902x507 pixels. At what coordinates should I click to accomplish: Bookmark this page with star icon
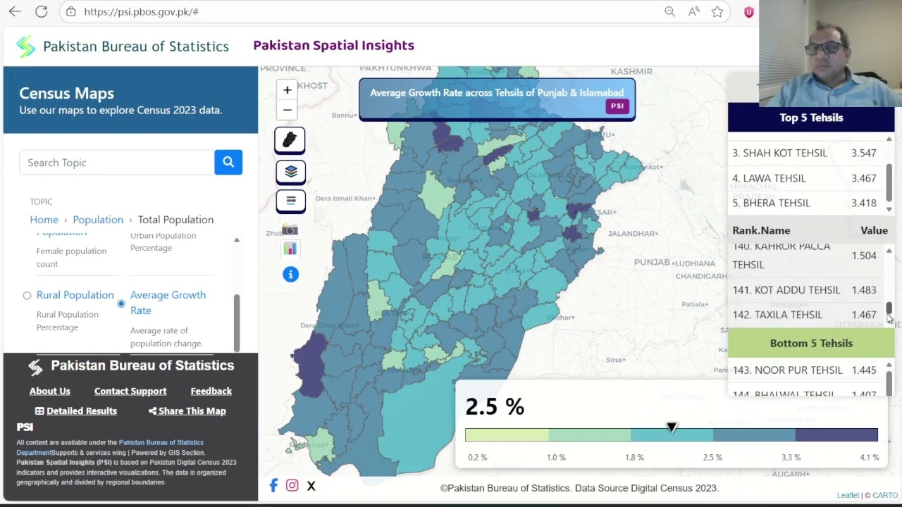pos(717,12)
